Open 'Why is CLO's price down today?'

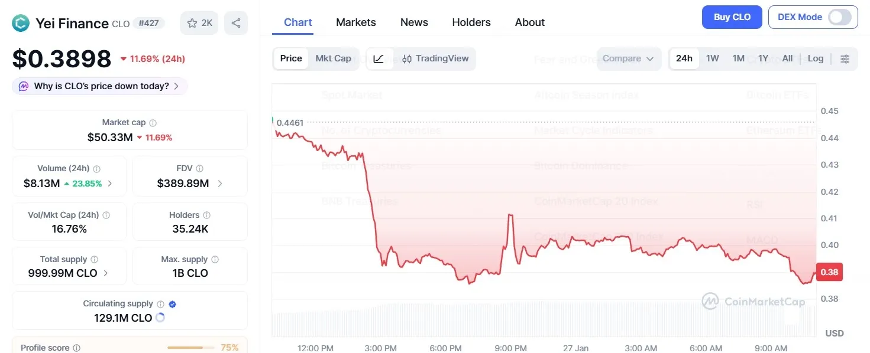99,86
